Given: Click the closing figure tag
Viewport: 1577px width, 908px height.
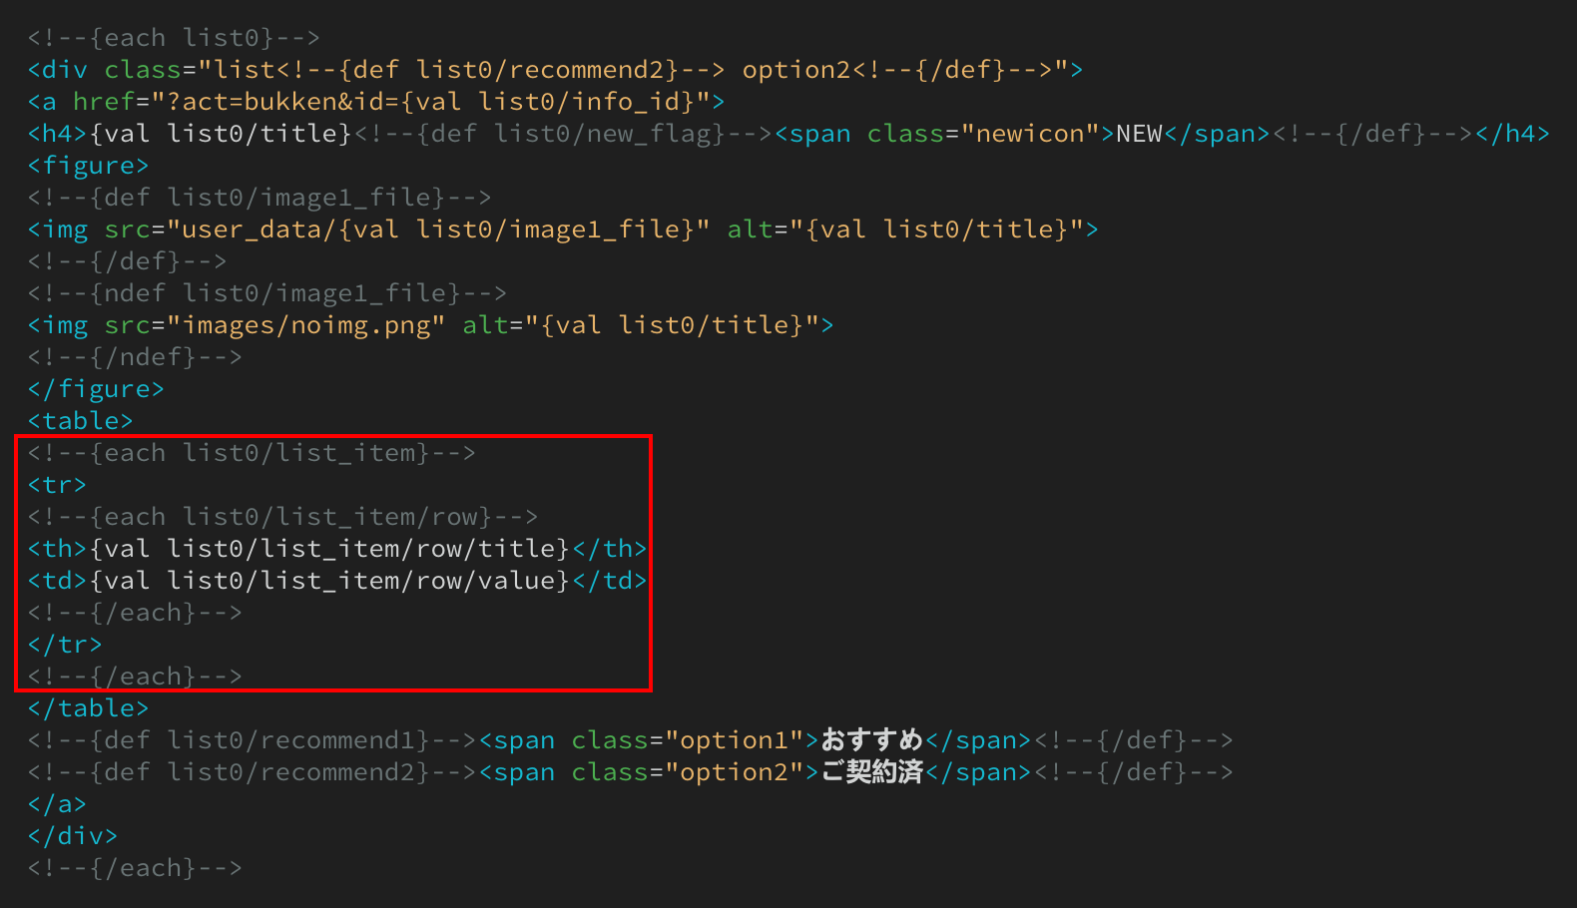Looking at the screenshot, I should [96, 389].
